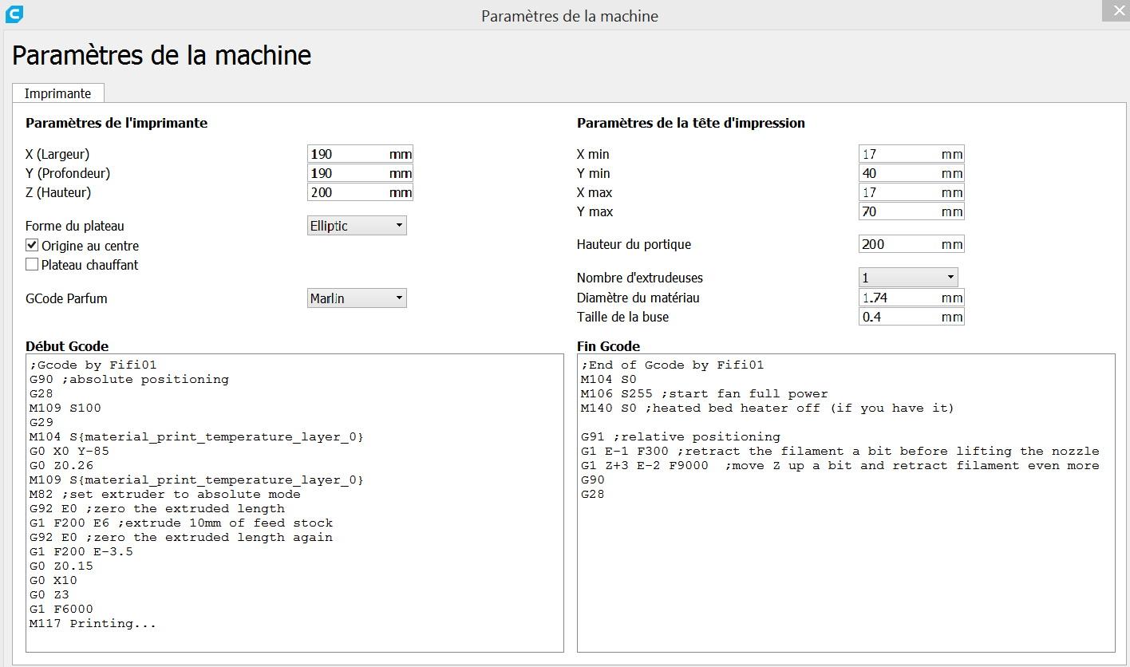This screenshot has width=1130, height=667.
Task: Click the 'M117 Printing...' line
Action: pos(93,624)
